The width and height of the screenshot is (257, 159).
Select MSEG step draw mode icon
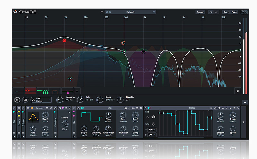tap(154, 117)
